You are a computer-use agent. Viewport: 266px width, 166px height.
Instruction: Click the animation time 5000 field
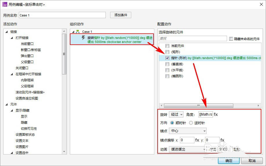coord(225,149)
